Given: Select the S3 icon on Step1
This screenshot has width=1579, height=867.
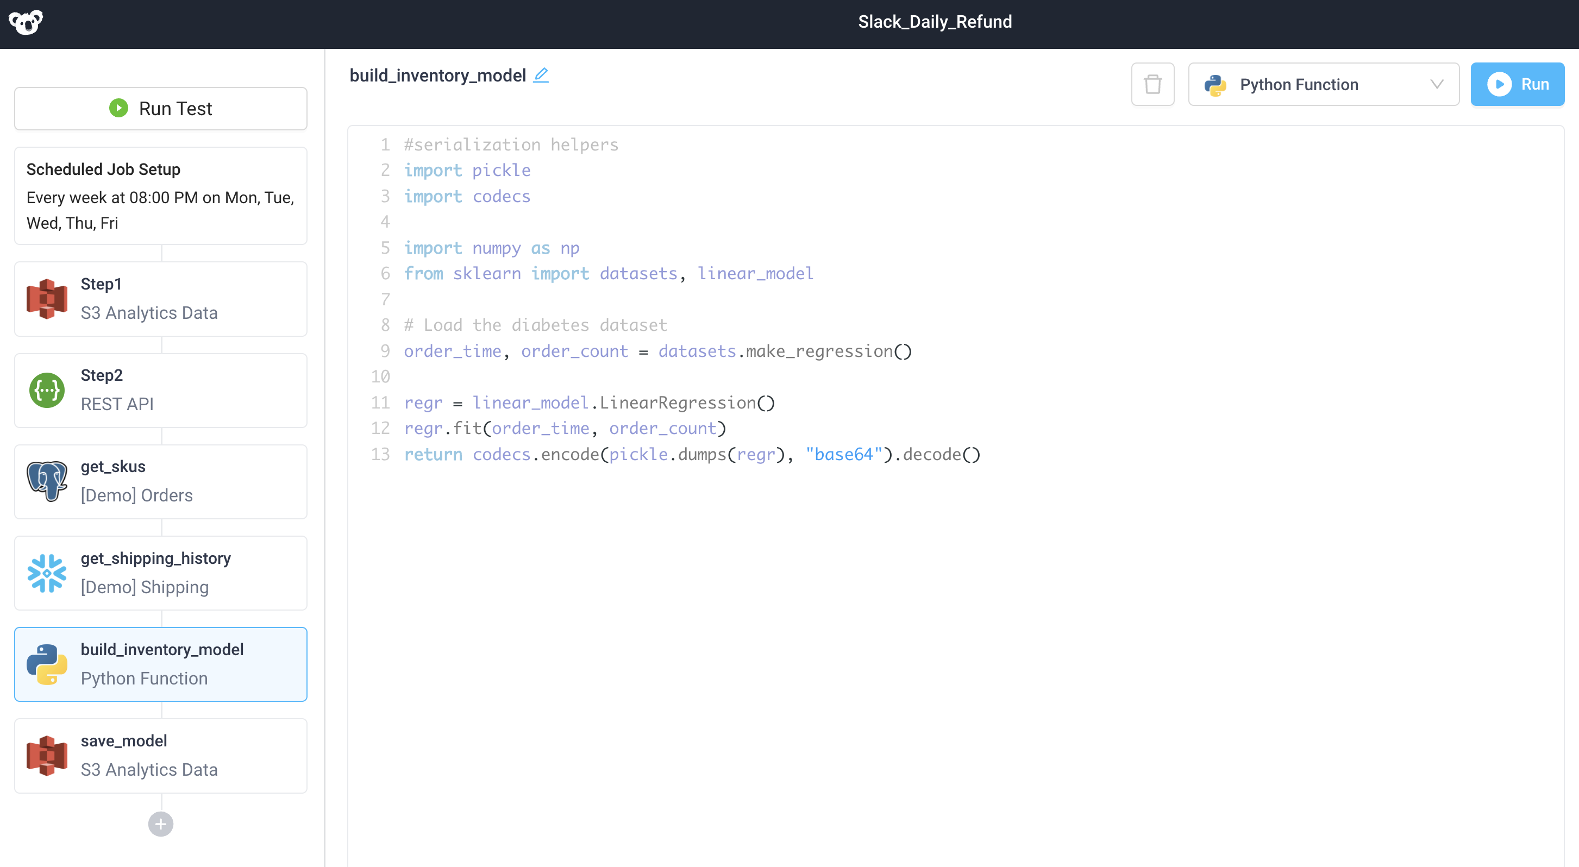Looking at the screenshot, I should [46, 298].
